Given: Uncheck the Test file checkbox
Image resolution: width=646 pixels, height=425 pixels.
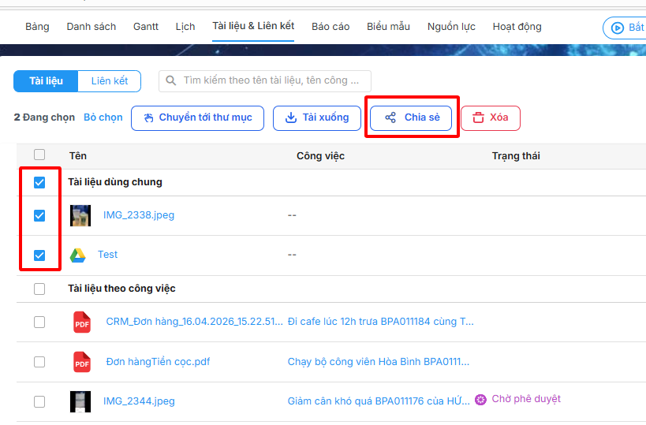Looking at the screenshot, I should click(39, 255).
